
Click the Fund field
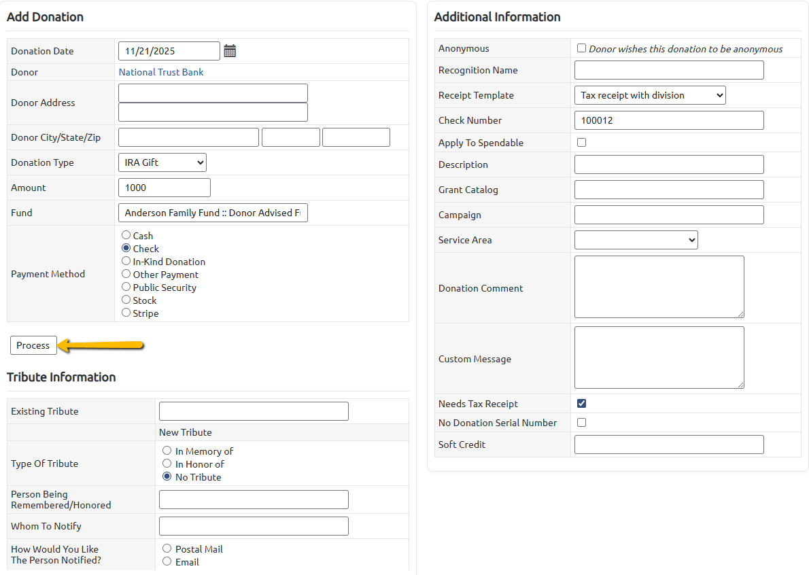[213, 213]
